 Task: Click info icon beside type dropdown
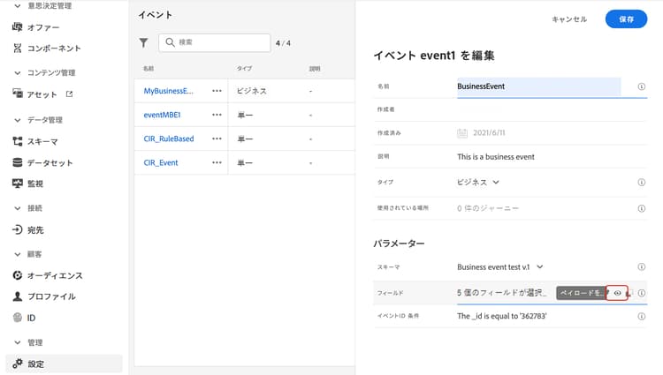coord(642,183)
